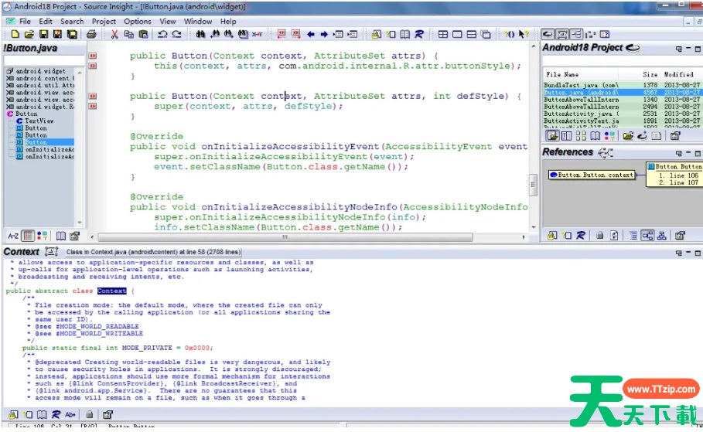Click the Undo icon in toolbar
This screenshot has height=432, width=703.
pyautogui.click(x=162, y=35)
